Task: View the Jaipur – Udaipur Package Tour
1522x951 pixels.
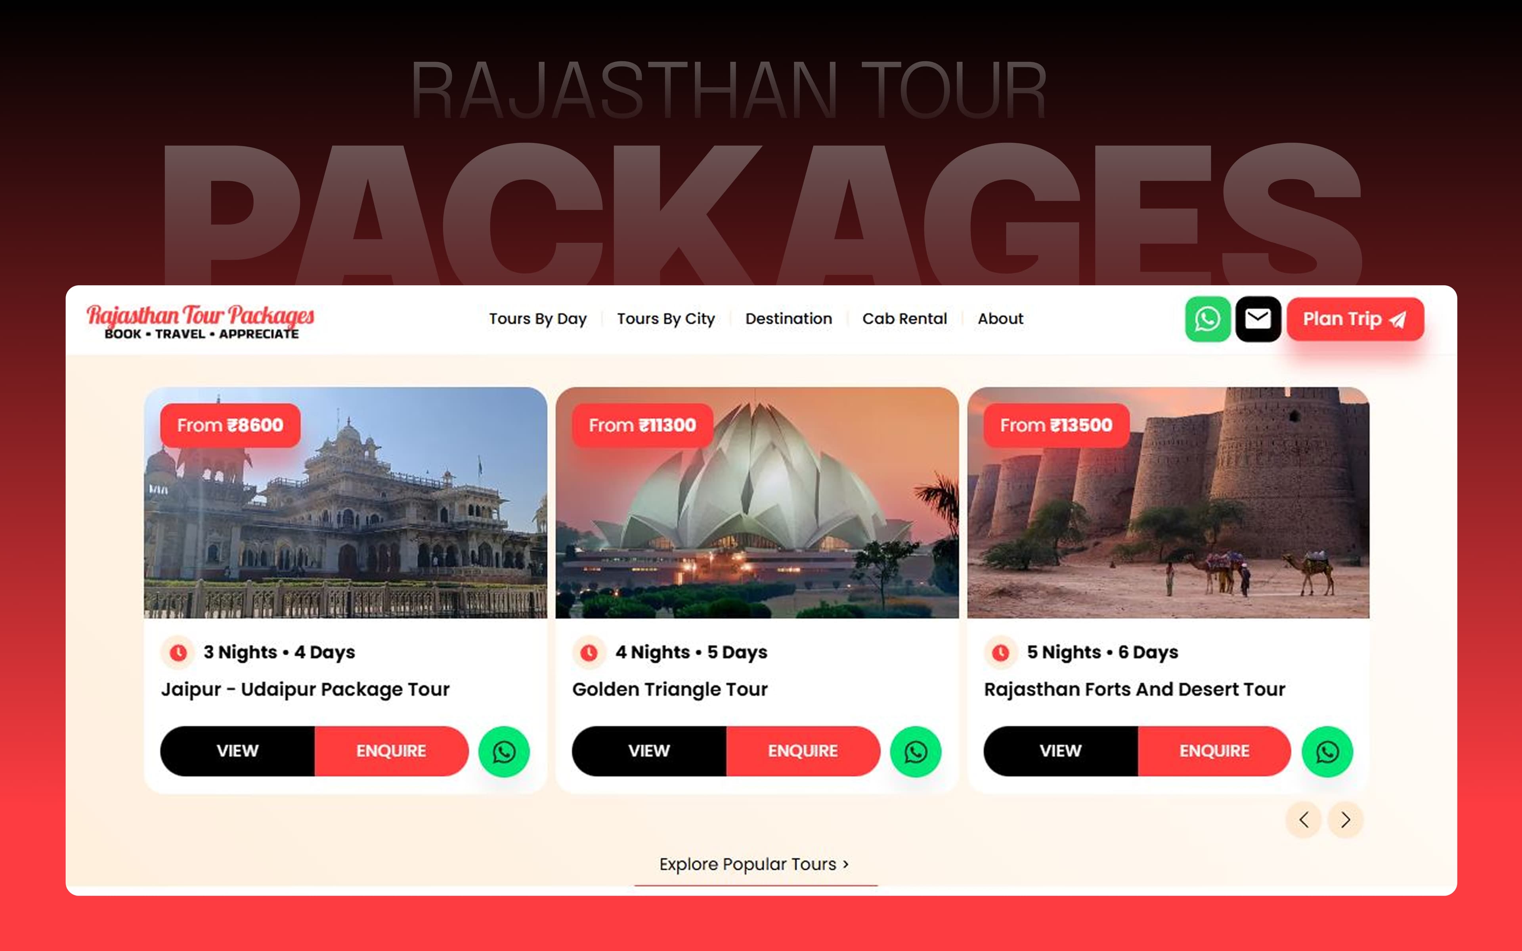Action: (238, 751)
